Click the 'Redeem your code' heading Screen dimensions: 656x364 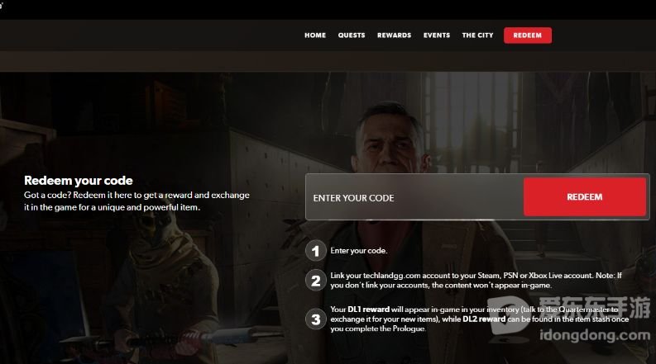(79, 180)
